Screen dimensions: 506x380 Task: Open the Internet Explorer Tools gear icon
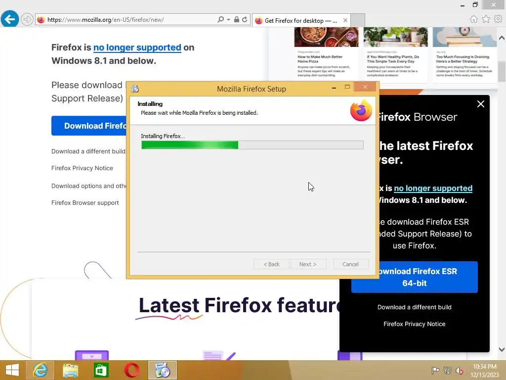pyautogui.click(x=498, y=19)
